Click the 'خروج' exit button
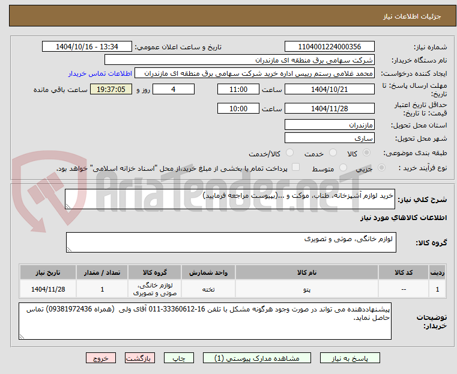 click(101, 358)
